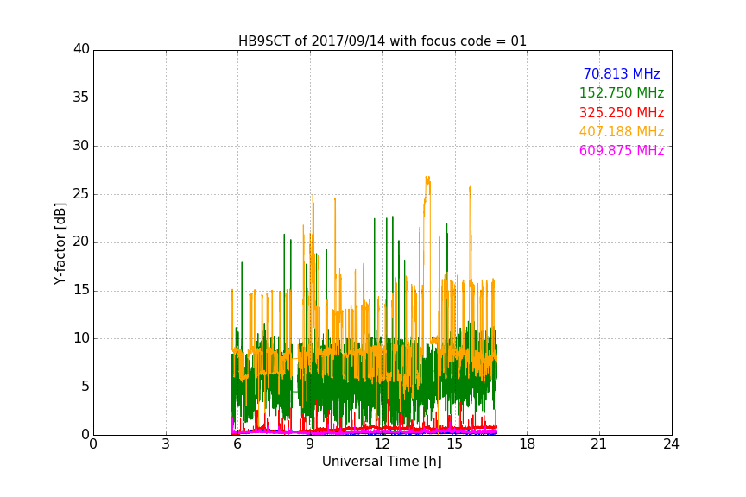Click the x-axis tick value 15
Viewport: 746px width, 497px height.
[x=454, y=444]
